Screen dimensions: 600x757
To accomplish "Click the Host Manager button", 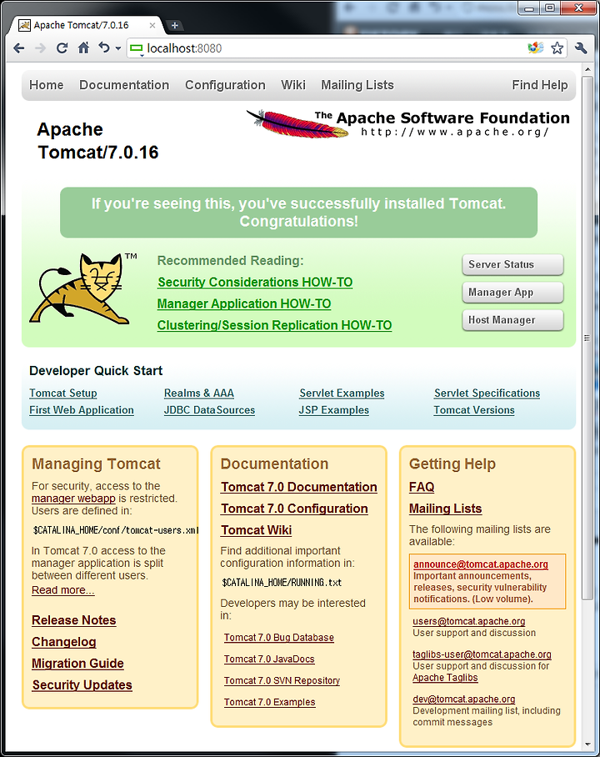I will 512,319.
